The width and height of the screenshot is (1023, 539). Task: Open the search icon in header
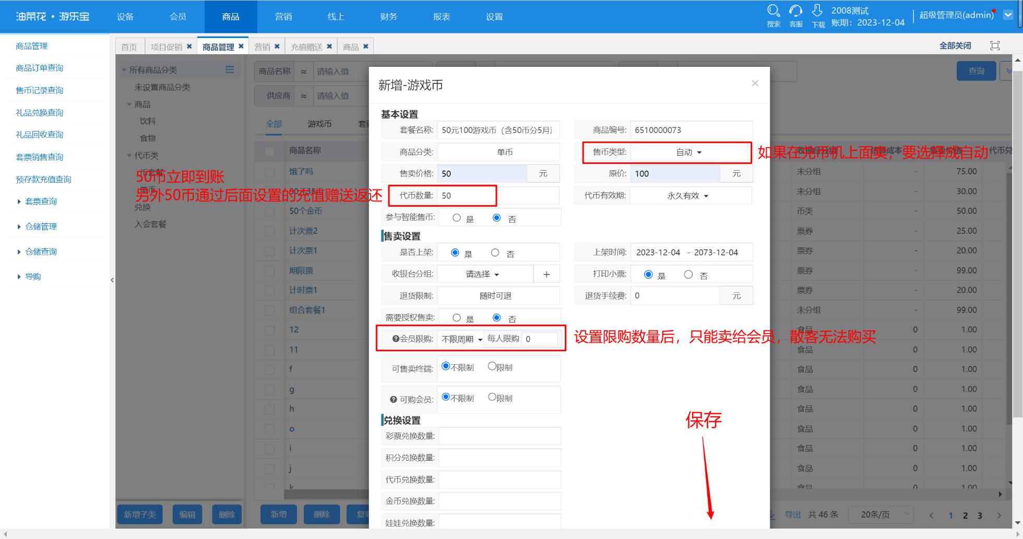coord(774,11)
